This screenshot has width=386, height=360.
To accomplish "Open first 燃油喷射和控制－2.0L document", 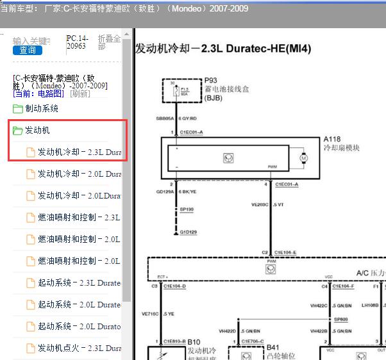I will (x=79, y=240).
